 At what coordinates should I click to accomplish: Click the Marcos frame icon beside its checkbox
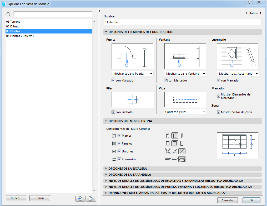click(x=114, y=135)
